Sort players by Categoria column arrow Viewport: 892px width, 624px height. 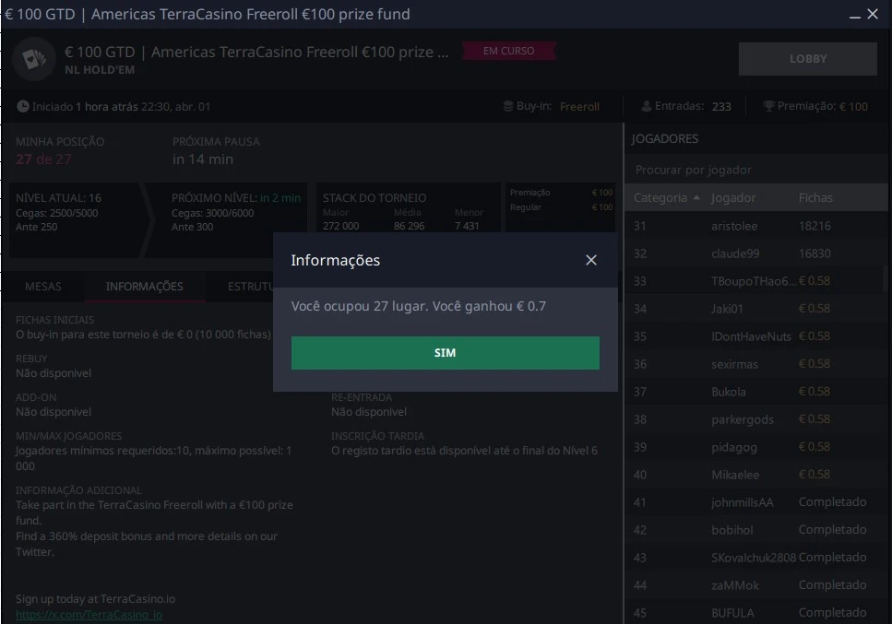696,198
